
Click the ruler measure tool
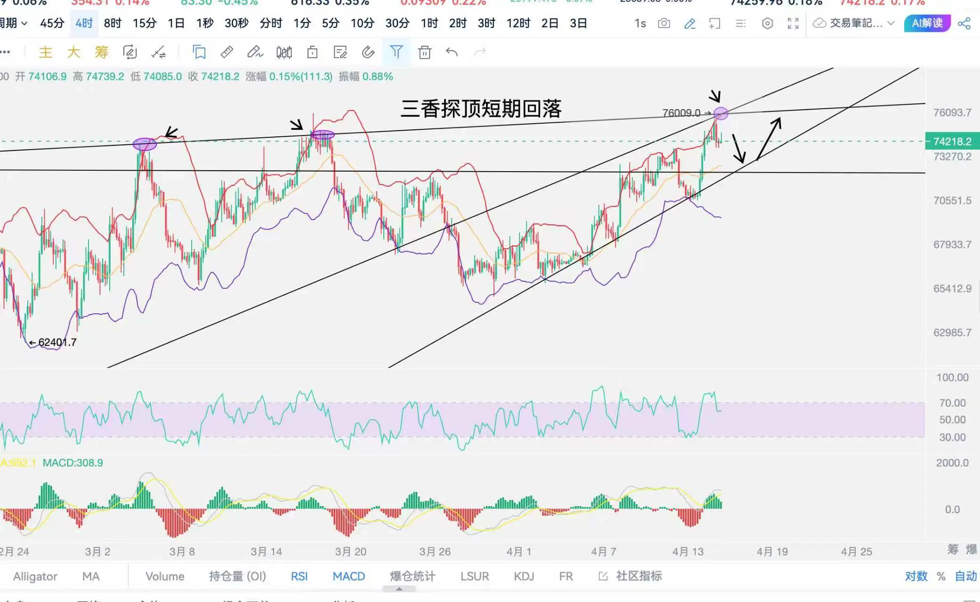pos(227,52)
